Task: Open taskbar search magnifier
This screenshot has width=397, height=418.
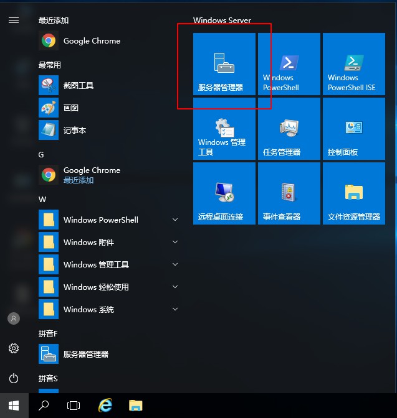Action: 44,406
